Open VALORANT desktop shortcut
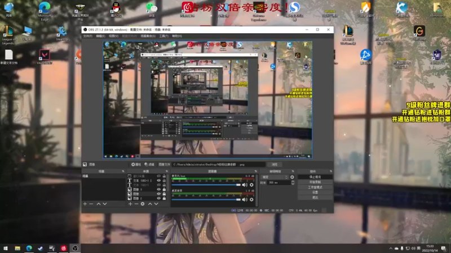 click(45, 57)
